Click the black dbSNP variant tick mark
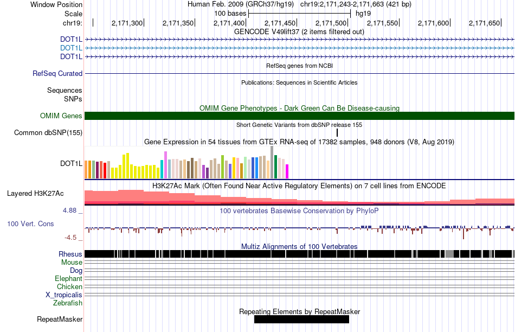Viewport: 515px width, 332px height. click(x=337, y=133)
